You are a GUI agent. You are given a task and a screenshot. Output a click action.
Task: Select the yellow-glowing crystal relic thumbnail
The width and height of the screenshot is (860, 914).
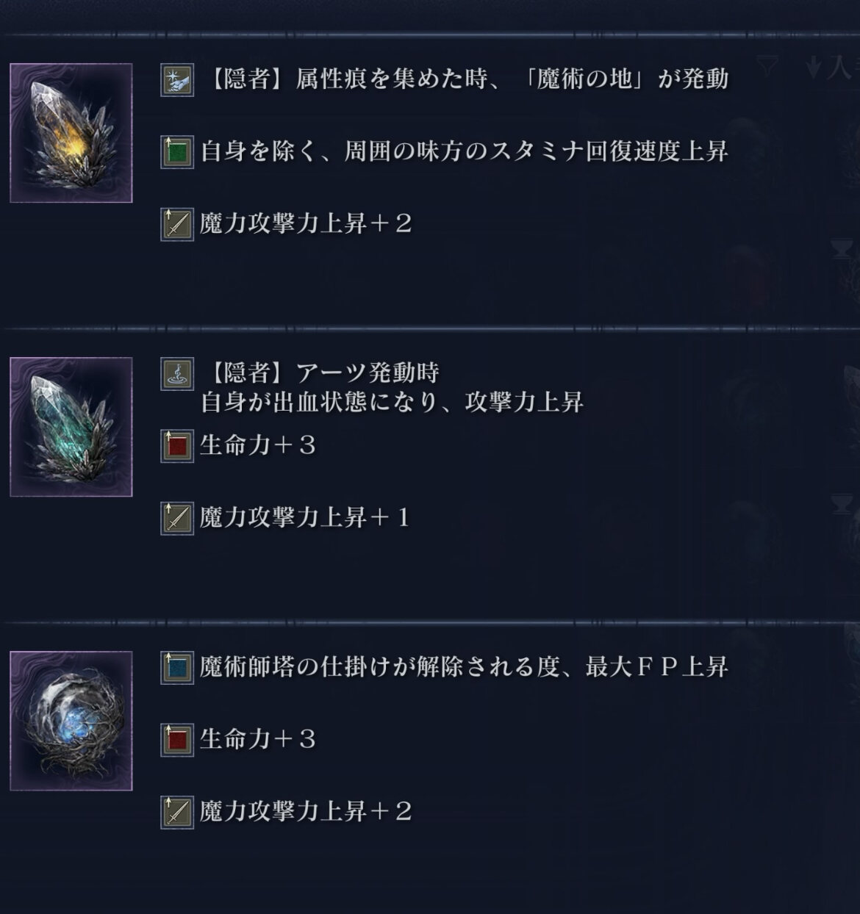tap(71, 133)
